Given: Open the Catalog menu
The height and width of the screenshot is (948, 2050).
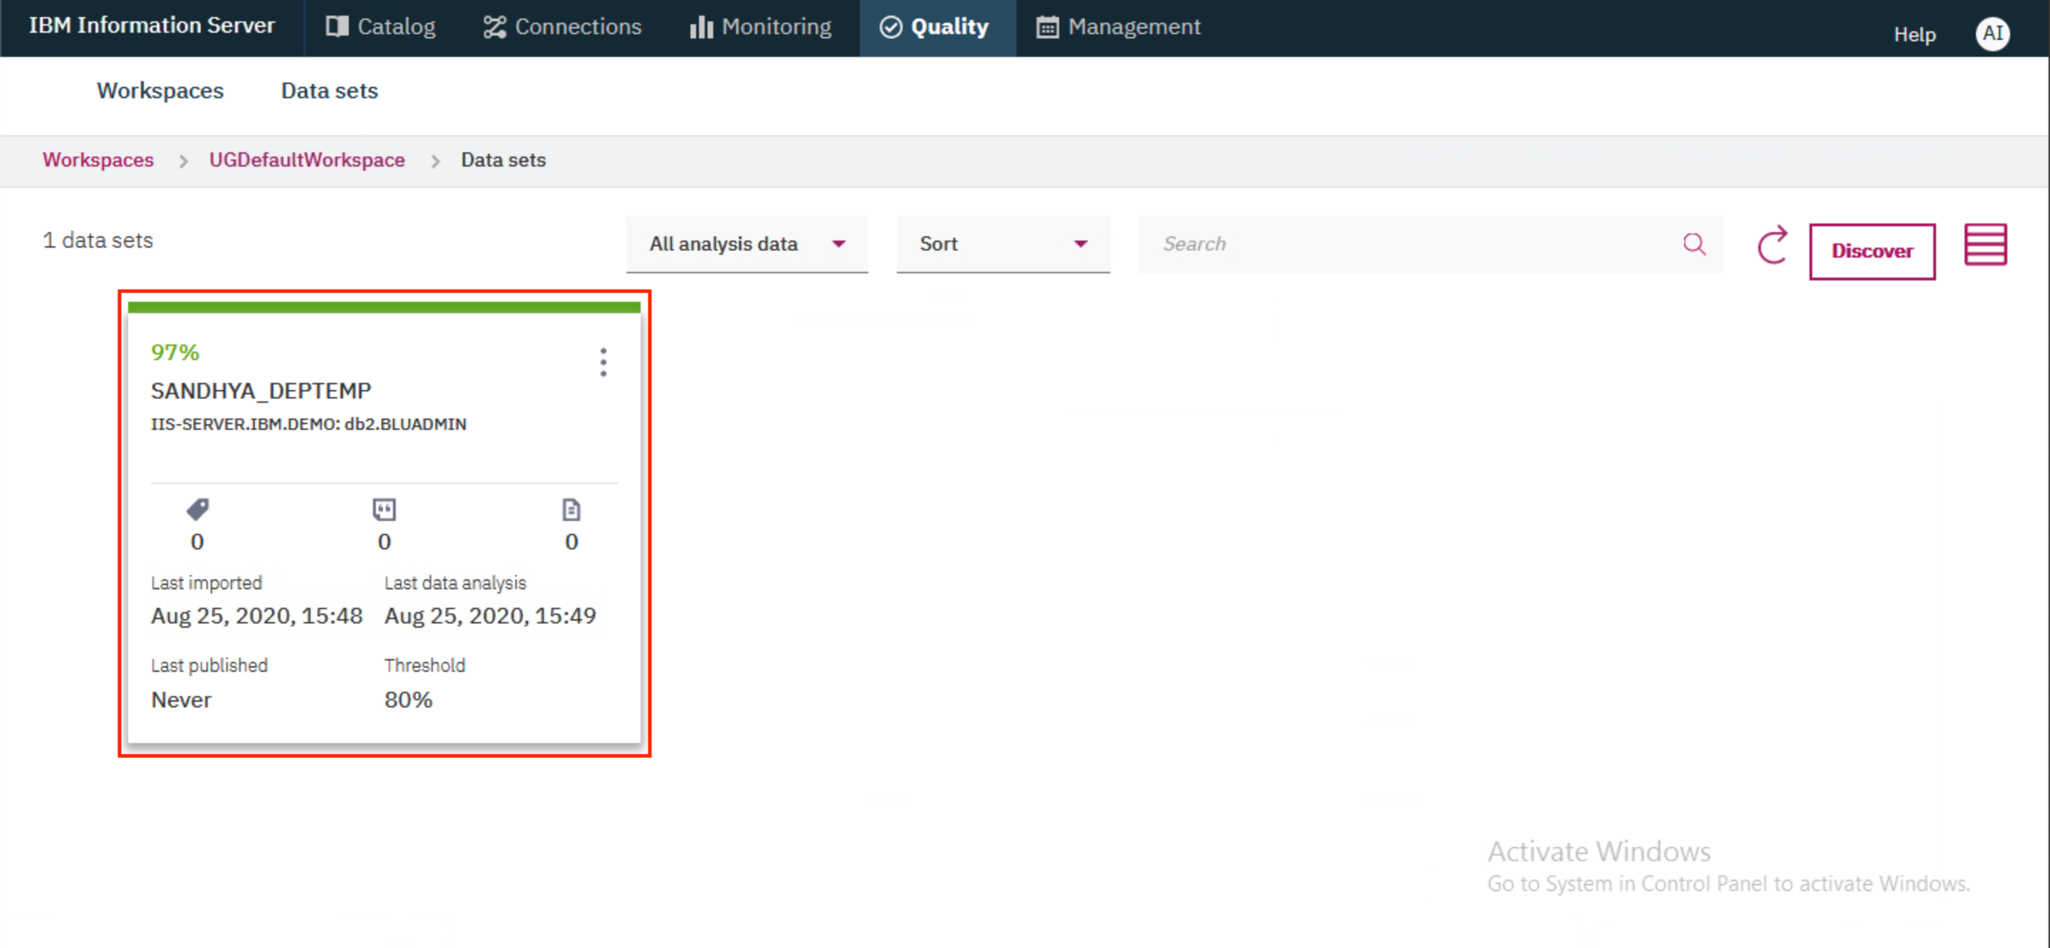Looking at the screenshot, I should [x=380, y=27].
